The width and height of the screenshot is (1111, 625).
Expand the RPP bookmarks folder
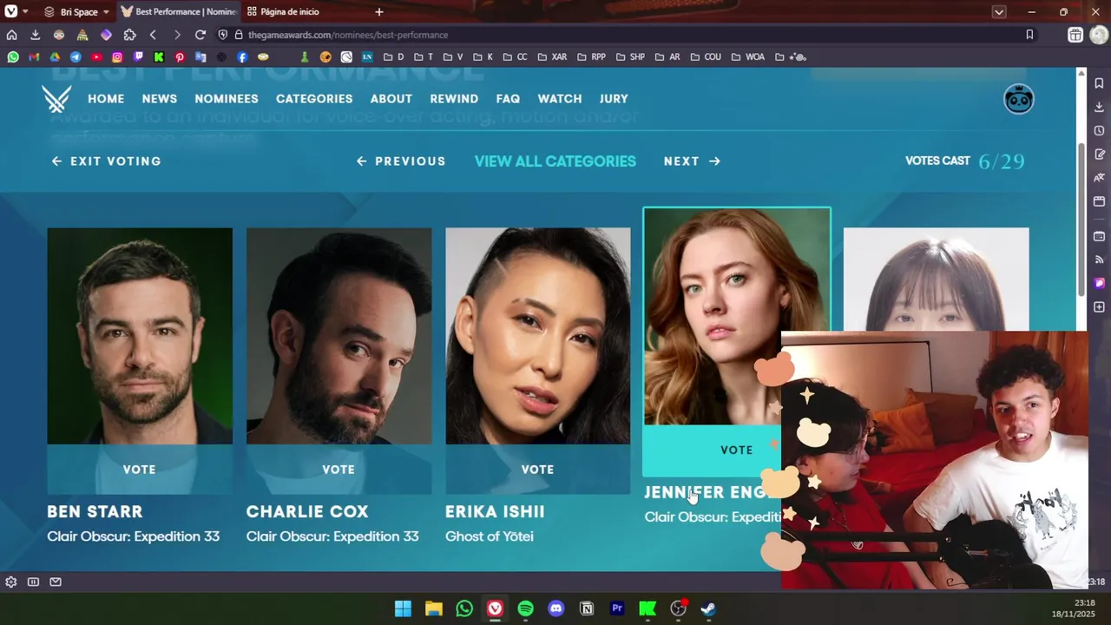coord(591,57)
